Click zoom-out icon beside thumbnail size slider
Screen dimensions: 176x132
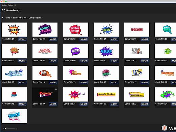point(3,128)
